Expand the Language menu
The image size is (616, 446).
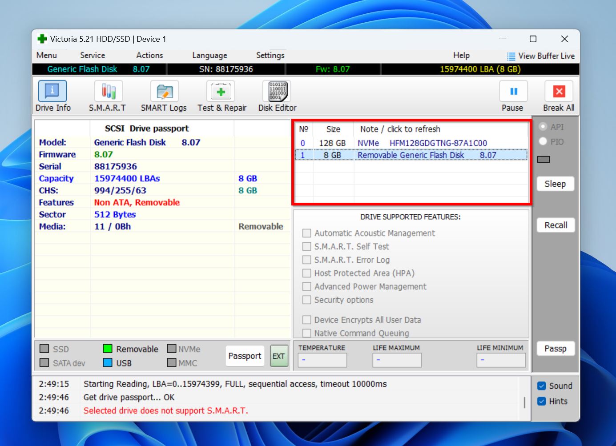click(209, 55)
